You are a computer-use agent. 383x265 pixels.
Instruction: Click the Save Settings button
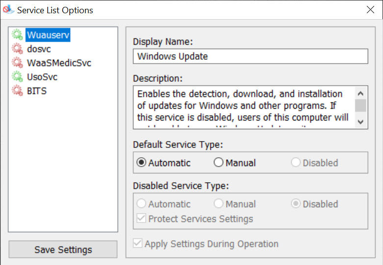(63, 249)
